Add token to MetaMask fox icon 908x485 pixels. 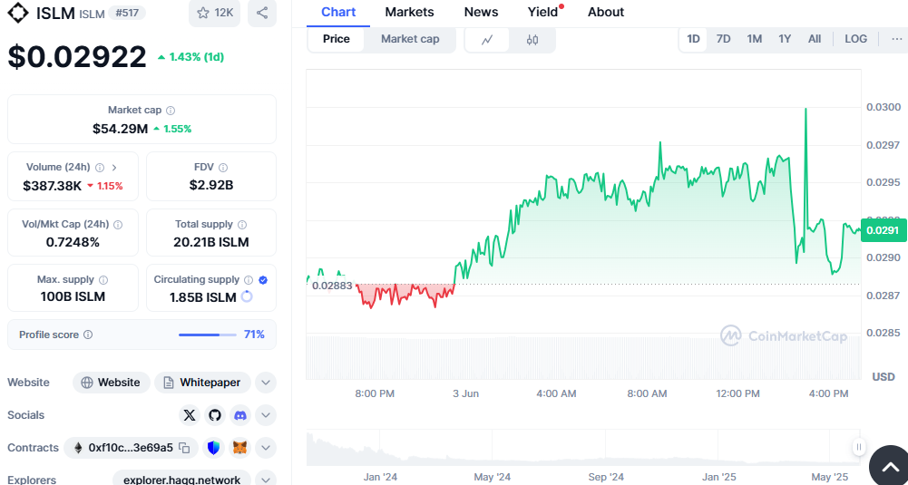tap(239, 448)
